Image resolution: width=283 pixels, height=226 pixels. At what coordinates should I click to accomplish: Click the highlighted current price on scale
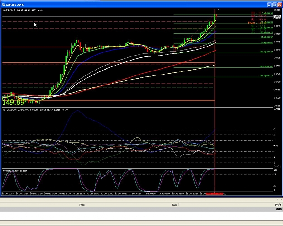(278, 16)
